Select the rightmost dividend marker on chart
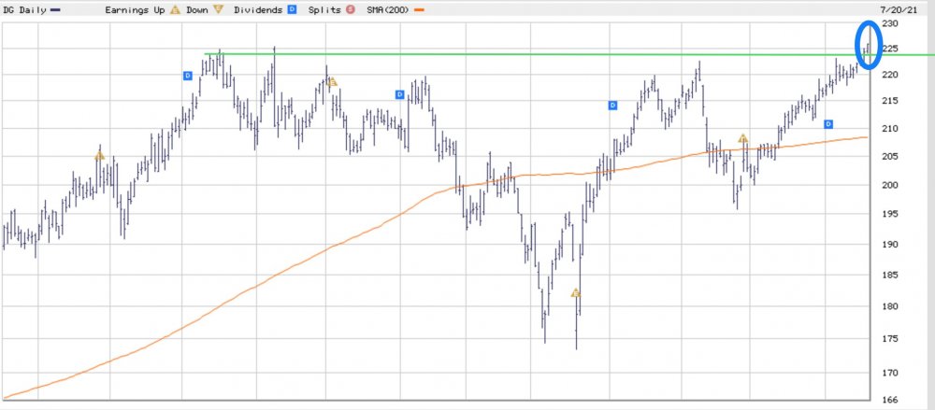Viewport: 935px width, 410px height. [828, 124]
